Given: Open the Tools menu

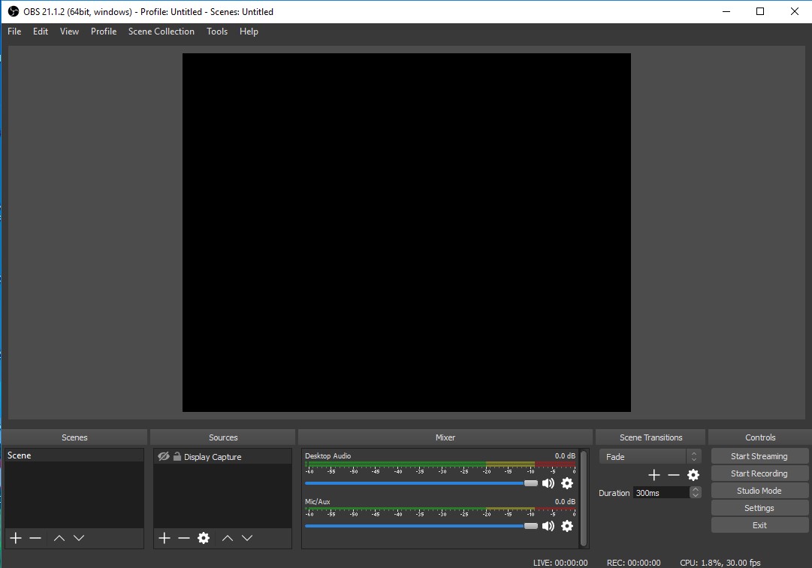Looking at the screenshot, I should (217, 32).
